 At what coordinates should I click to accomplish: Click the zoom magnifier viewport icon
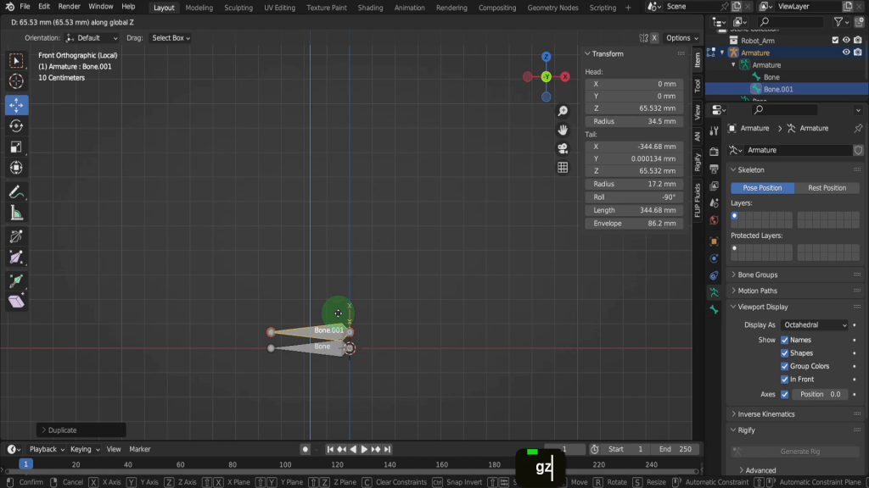pos(563,112)
